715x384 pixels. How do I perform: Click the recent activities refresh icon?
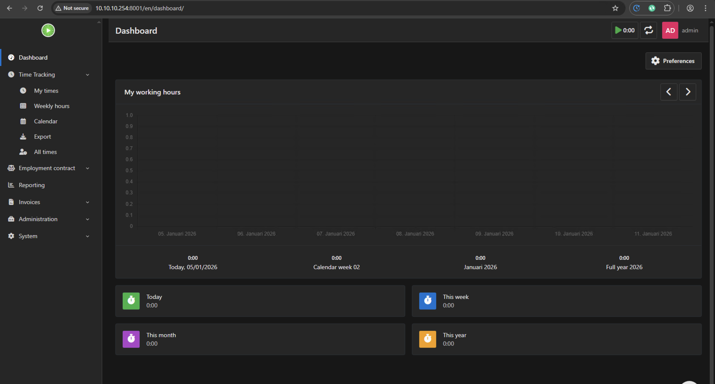click(x=649, y=30)
